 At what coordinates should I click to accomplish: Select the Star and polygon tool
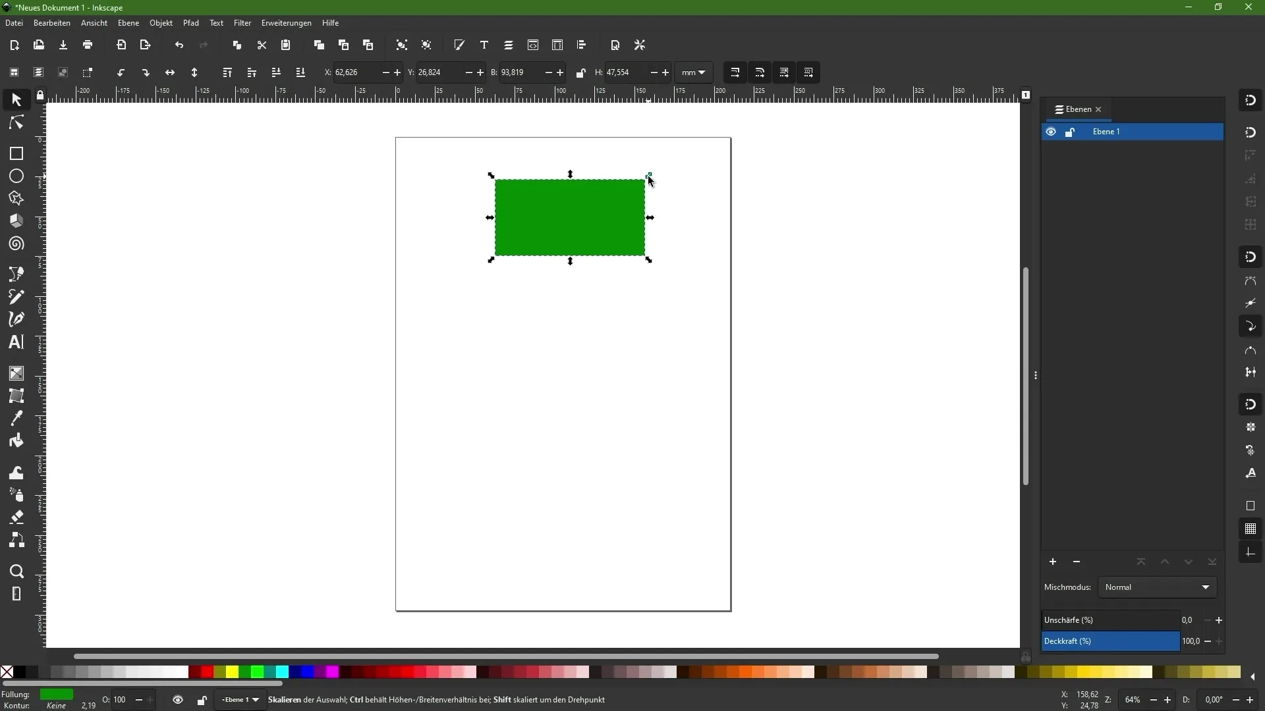click(x=16, y=199)
